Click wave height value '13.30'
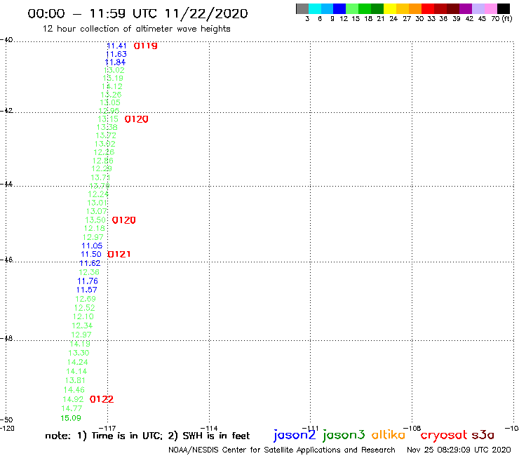 coord(79,353)
